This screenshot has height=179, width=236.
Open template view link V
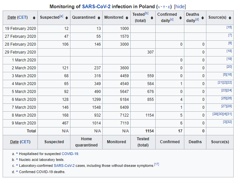pos(159,7)
